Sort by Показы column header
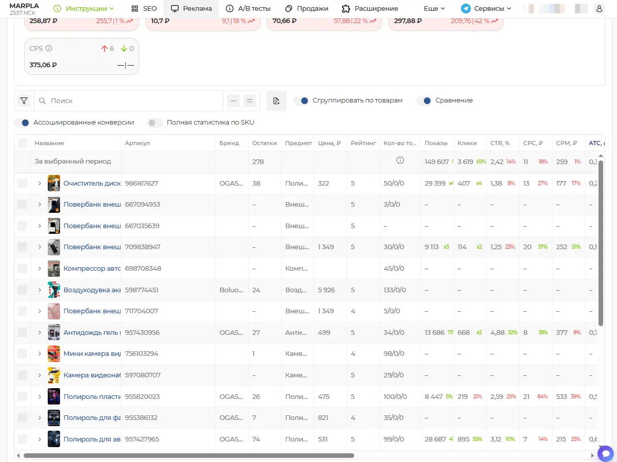 436,143
